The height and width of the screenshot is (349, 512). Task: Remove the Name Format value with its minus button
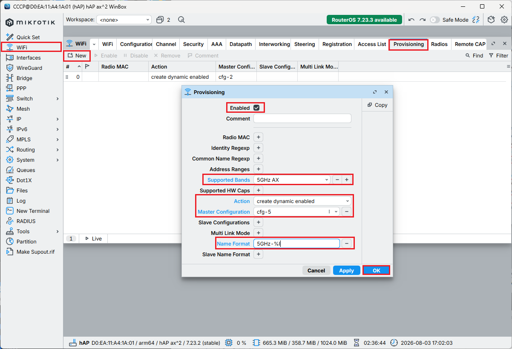[347, 243]
